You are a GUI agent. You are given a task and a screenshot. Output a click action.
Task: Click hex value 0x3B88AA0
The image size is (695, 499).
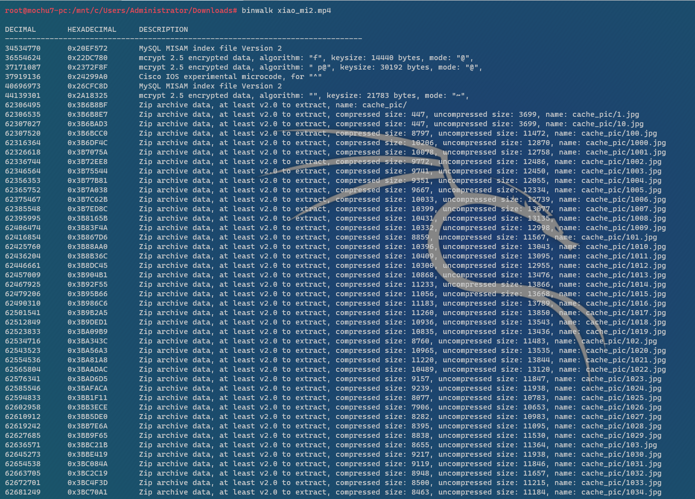coord(87,247)
